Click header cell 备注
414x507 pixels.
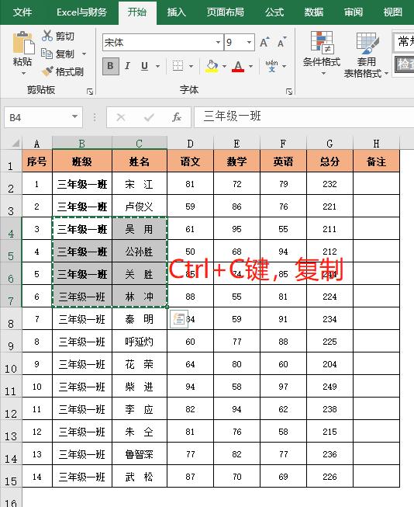[376, 161]
